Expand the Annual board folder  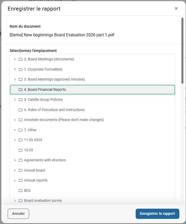pyautogui.click(x=15, y=171)
